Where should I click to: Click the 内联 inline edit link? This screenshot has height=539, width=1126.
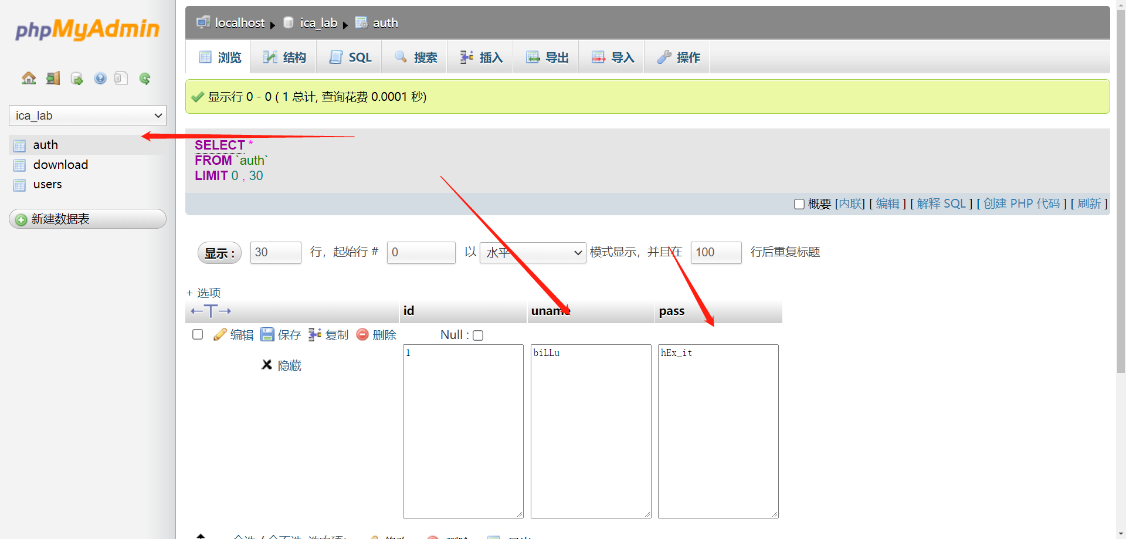pyautogui.click(x=850, y=204)
